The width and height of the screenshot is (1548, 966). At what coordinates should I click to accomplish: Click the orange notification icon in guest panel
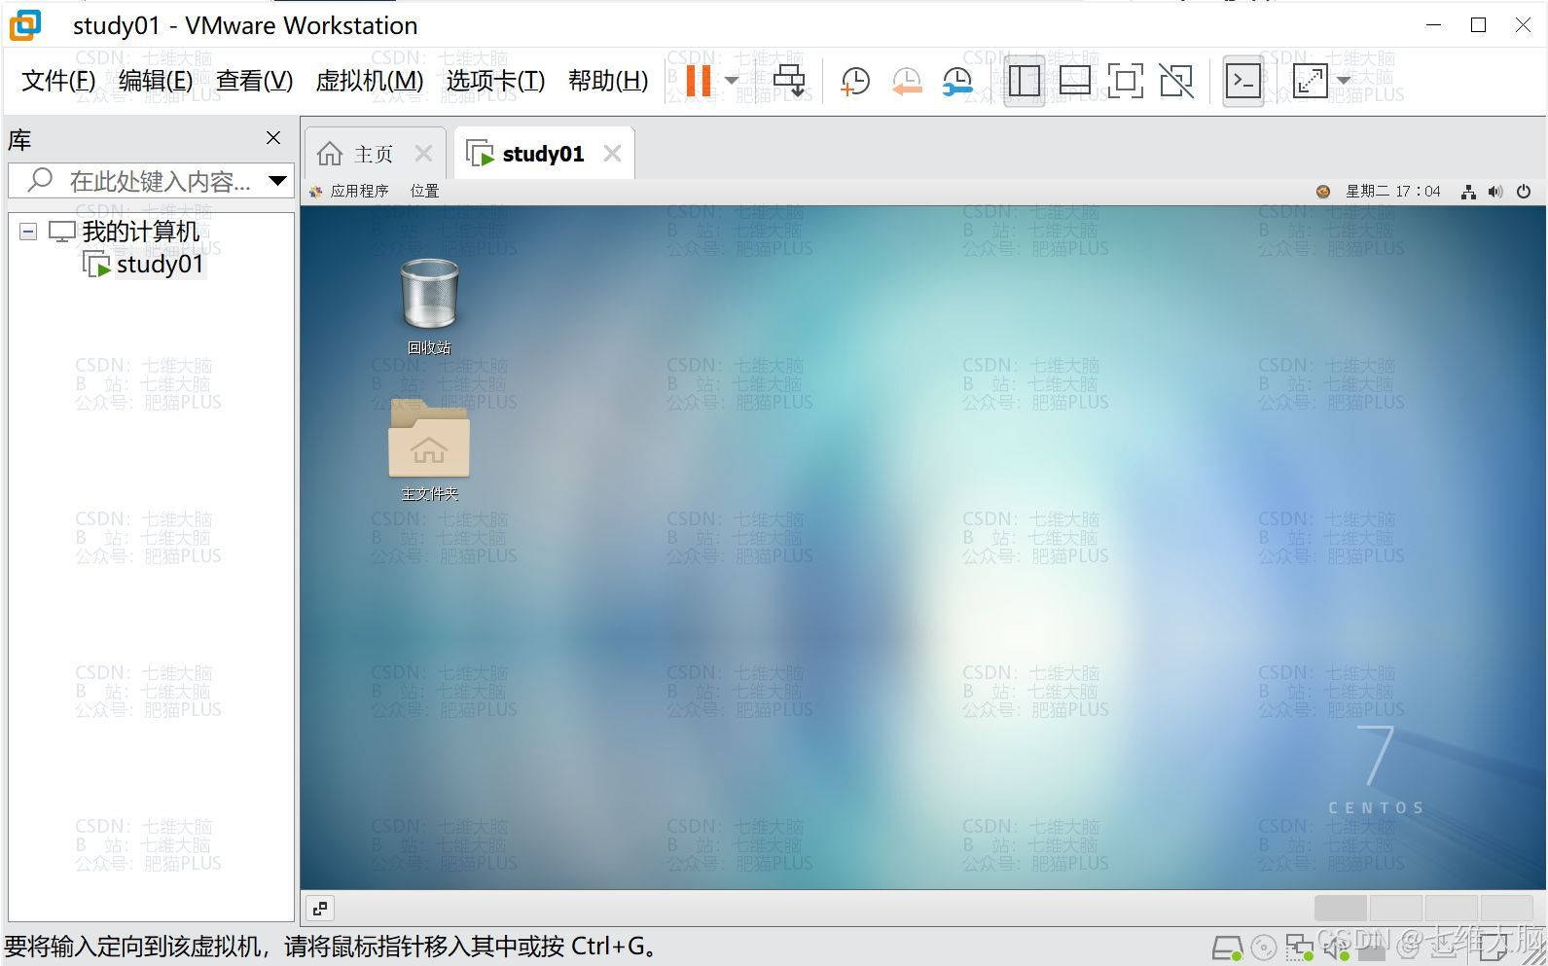pyautogui.click(x=1323, y=192)
